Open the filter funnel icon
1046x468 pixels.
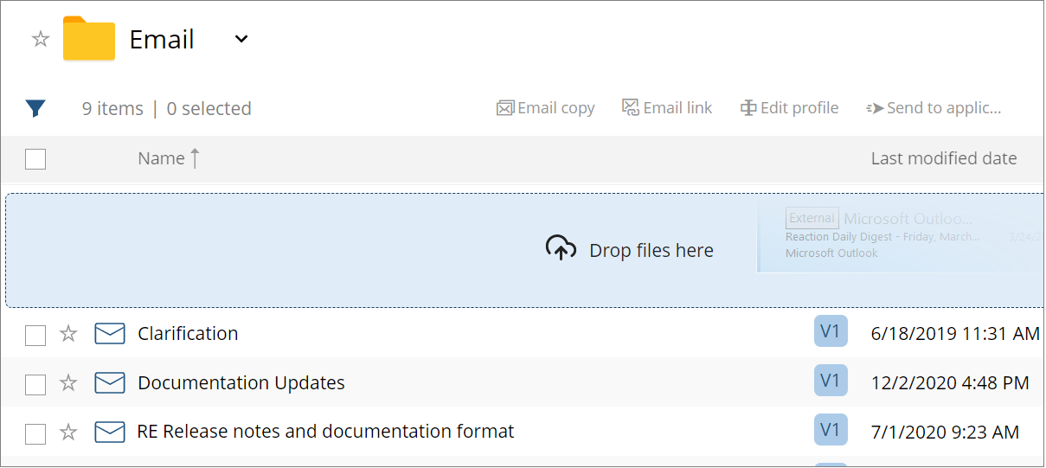click(x=35, y=108)
